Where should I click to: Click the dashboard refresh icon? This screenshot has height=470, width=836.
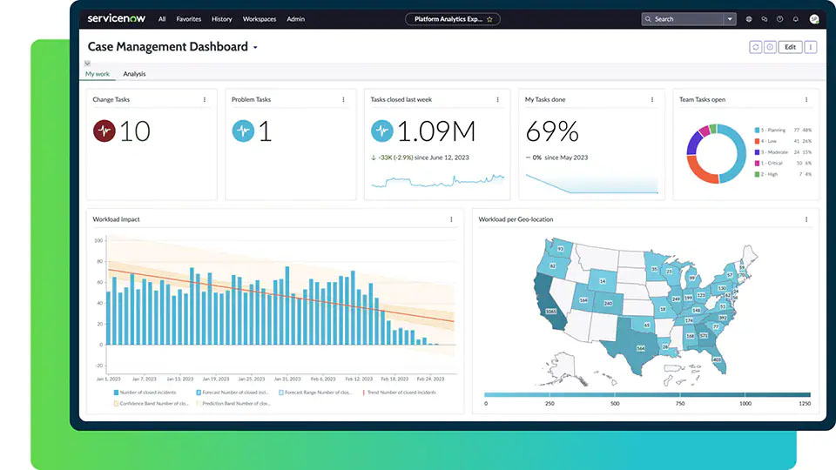(755, 47)
